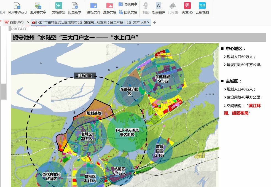Open the 几何图 geometry tool

(x=173, y=8)
